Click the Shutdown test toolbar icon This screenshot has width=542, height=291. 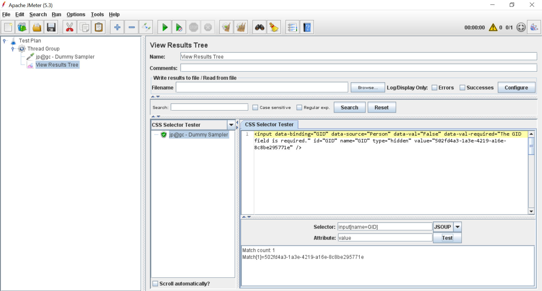tap(208, 27)
